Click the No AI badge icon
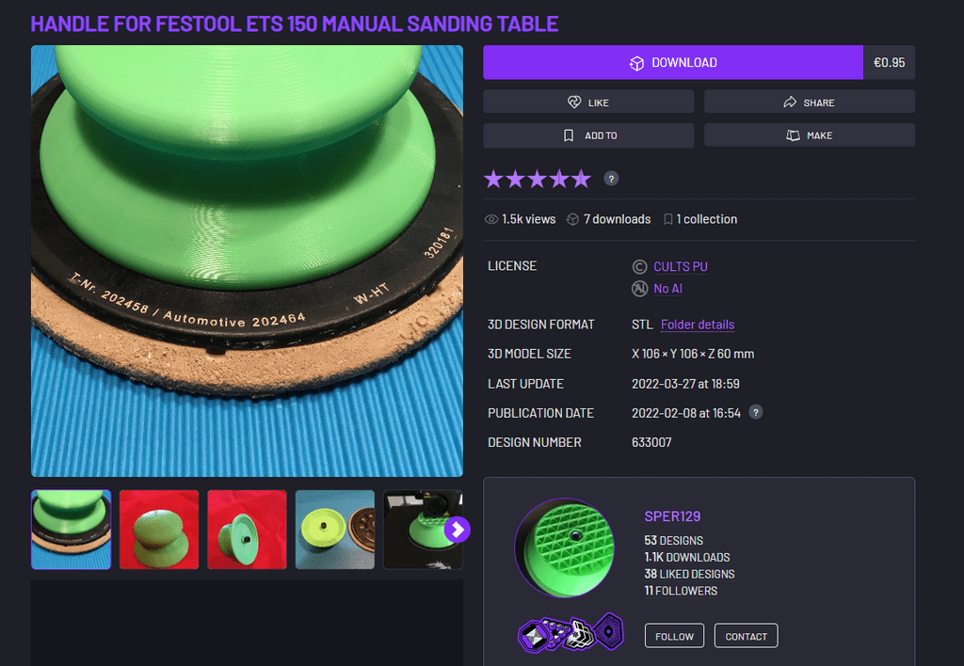 coord(639,289)
